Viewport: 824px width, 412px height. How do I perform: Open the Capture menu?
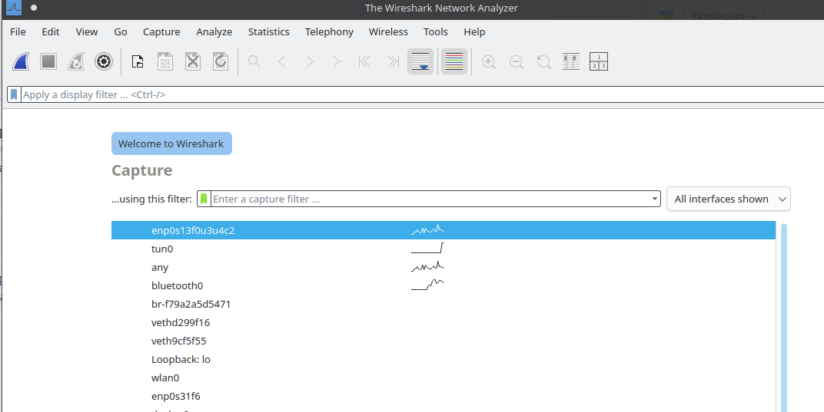click(161, 32)
